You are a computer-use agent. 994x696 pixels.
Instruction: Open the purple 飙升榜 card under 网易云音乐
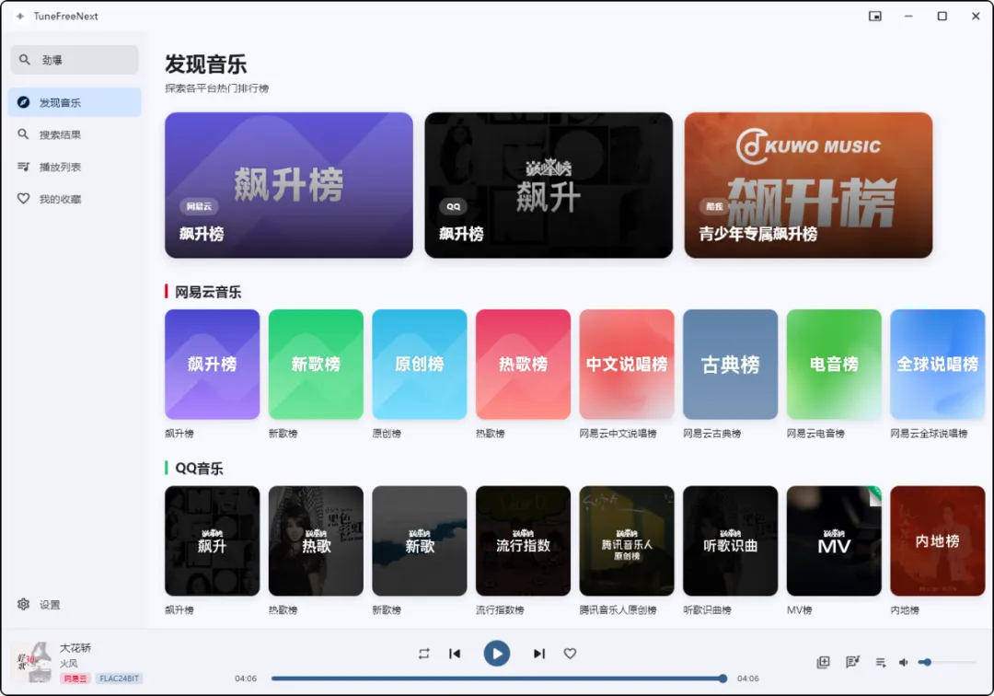pos(213,365)
